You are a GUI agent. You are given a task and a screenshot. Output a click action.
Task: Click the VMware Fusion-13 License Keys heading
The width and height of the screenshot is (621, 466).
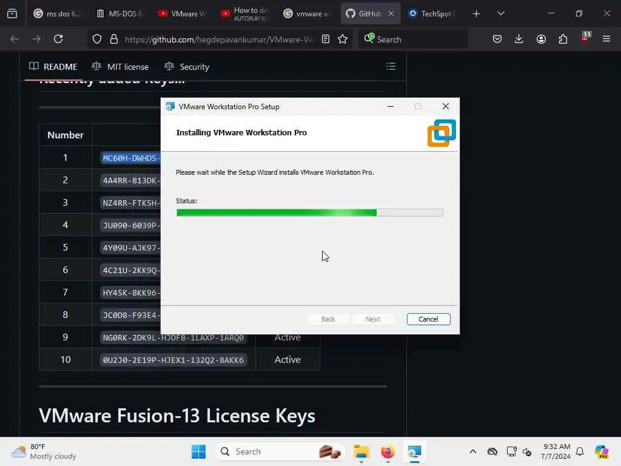[x=177, y=416]
